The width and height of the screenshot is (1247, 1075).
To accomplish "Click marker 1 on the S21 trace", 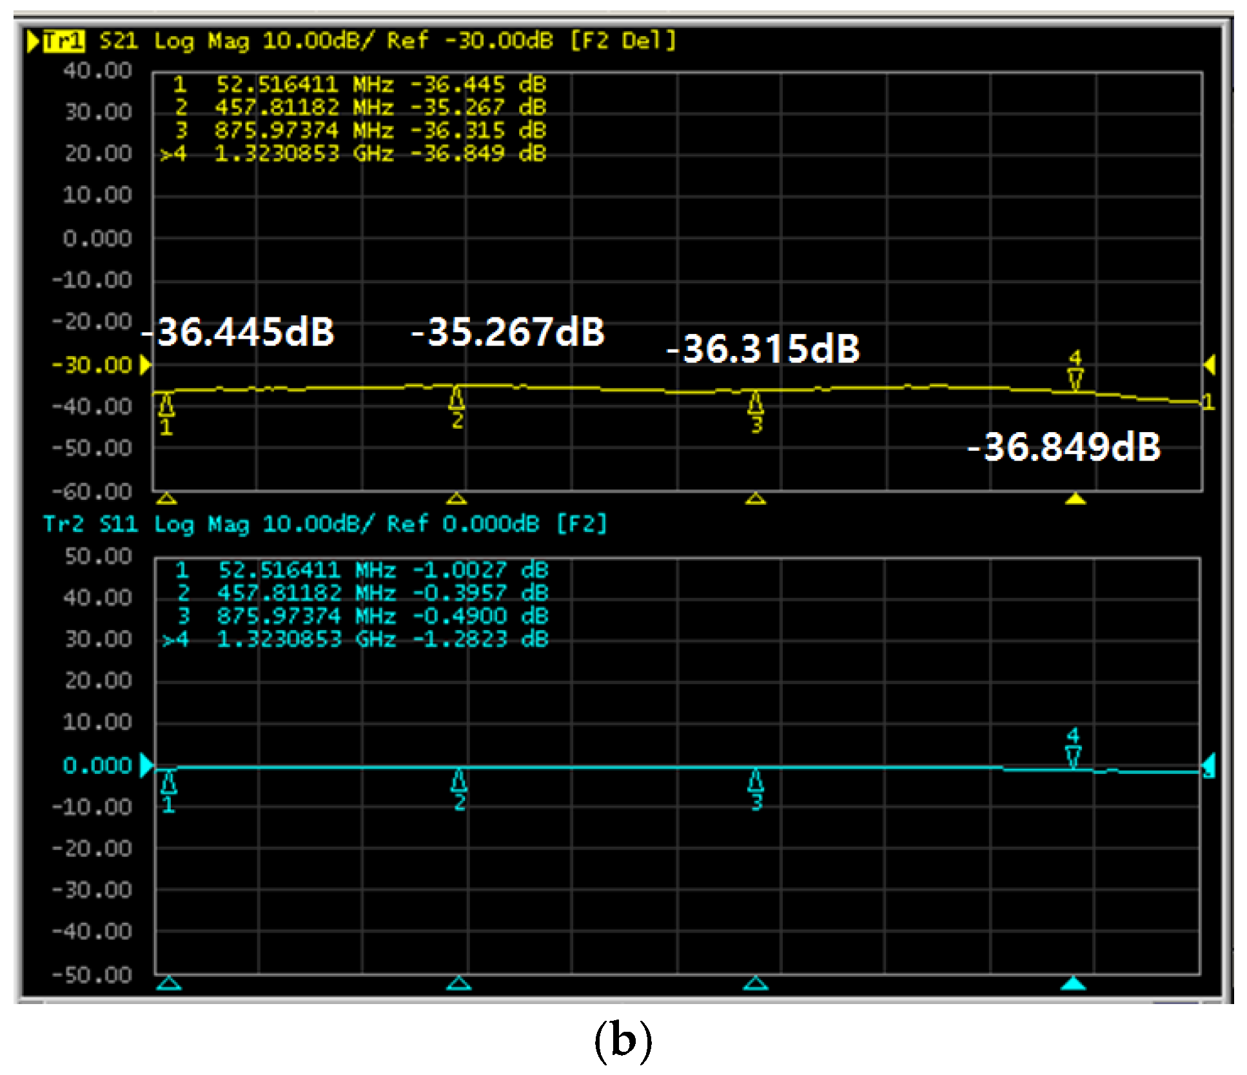I will click(166, 406).
